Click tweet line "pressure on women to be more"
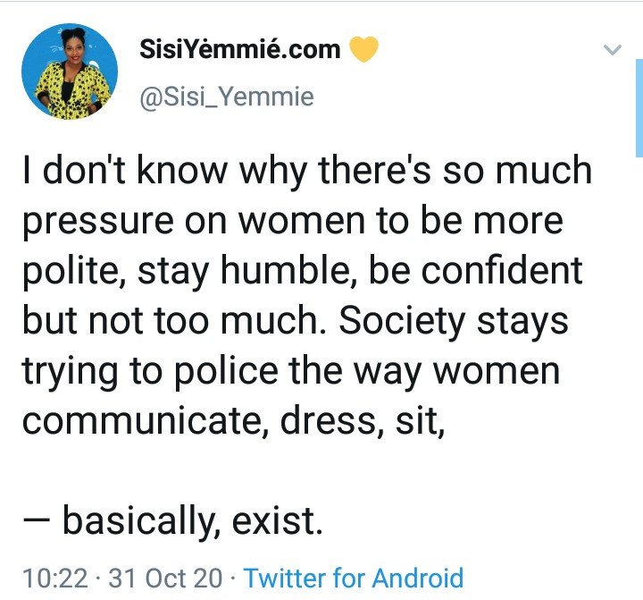 tap(293, 221)
